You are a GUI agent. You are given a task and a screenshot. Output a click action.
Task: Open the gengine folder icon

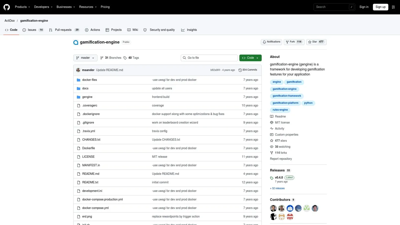click(x=78, y=97)
